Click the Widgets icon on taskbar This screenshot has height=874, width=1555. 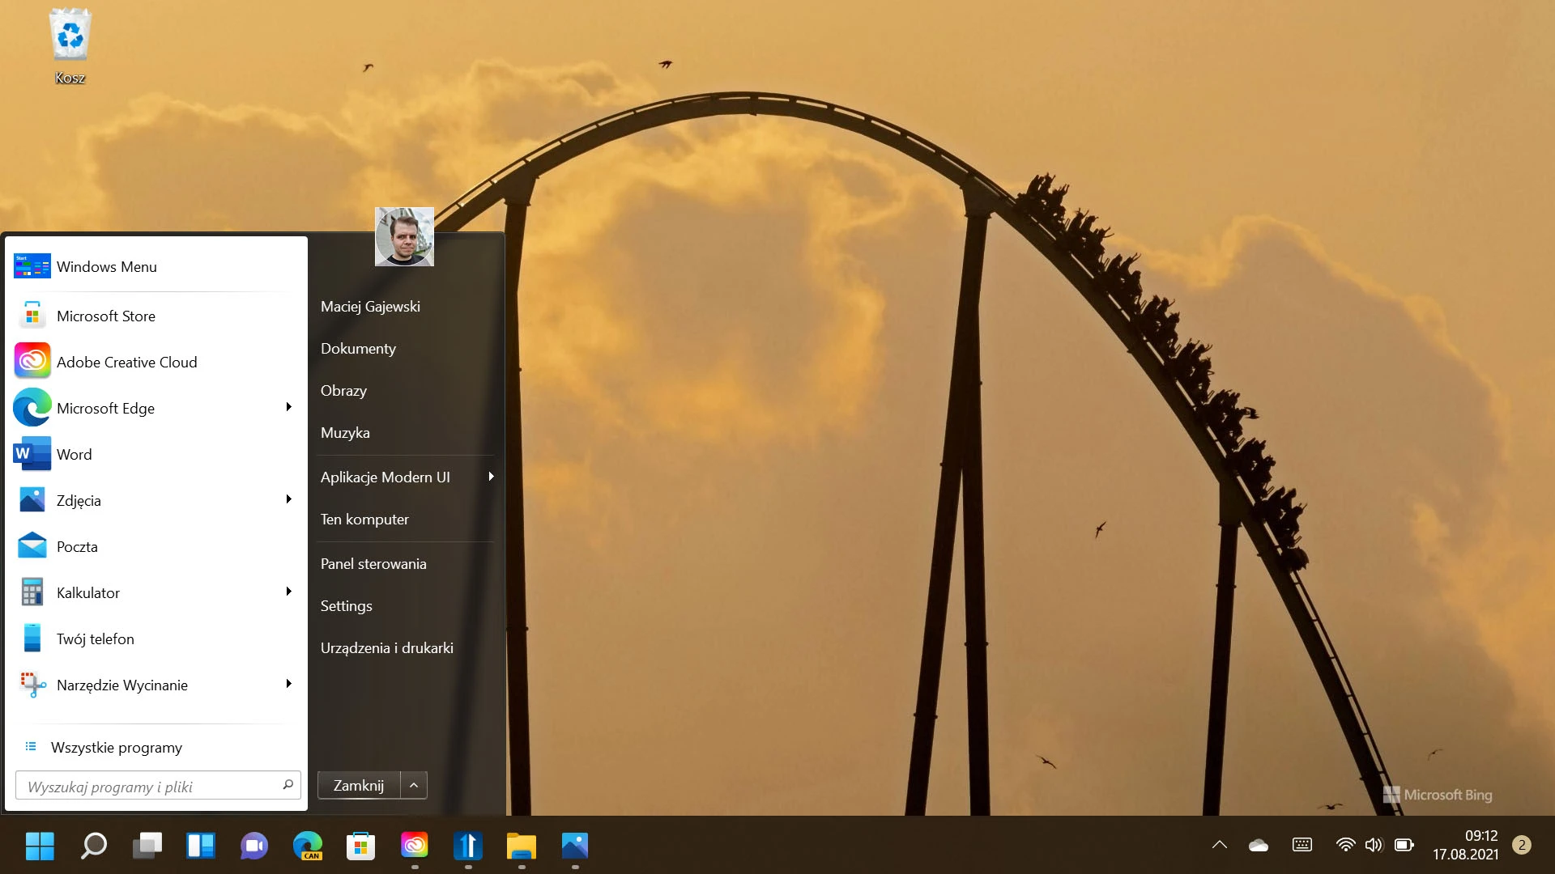[200, 846]
